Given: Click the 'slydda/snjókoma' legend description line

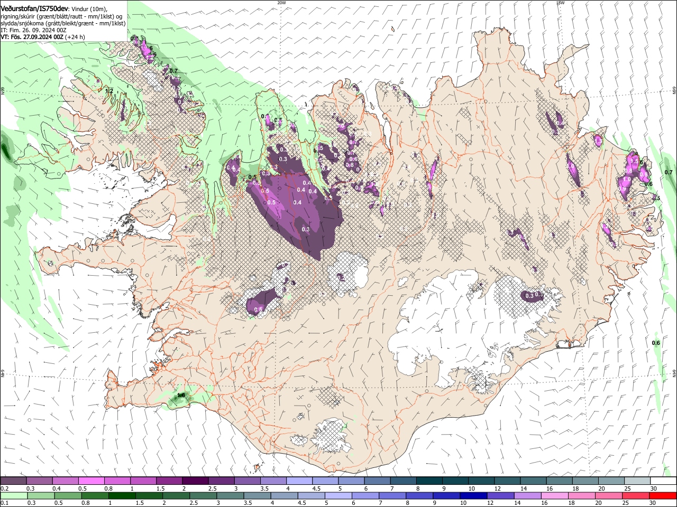Looking at the screenshot, I should point(63,23).
